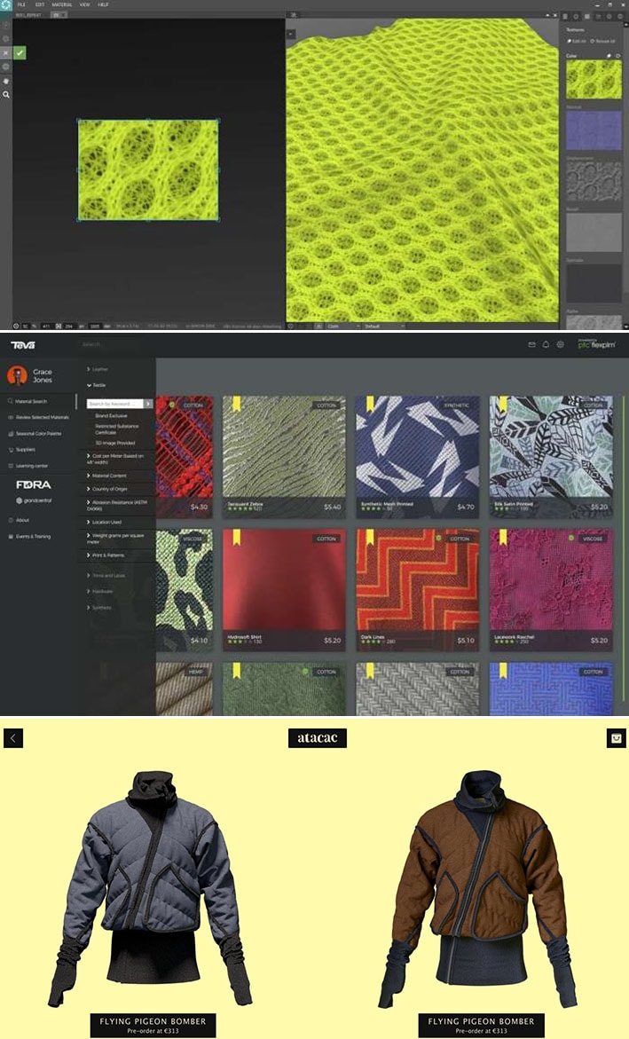Toggle yellow bookmark on Jacquard Zebra card
Viewport: 629px width, 1039px height.
pos(236,404)
